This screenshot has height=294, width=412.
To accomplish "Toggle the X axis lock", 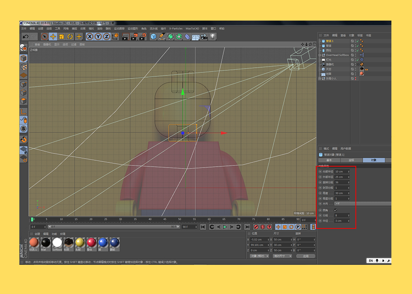I will point(90,37).
